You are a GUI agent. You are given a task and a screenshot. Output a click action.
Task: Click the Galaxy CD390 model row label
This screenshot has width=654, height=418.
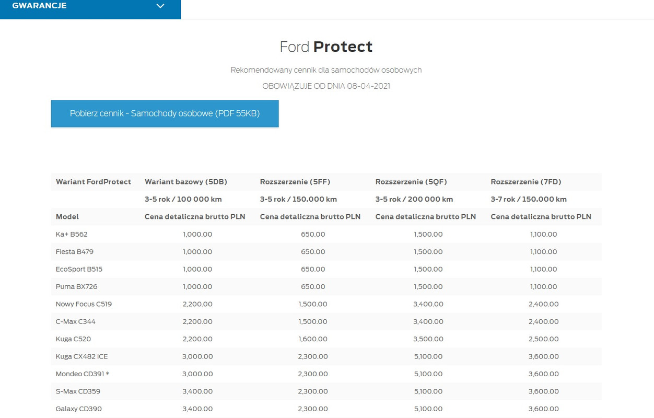click(x=79, y=409)
